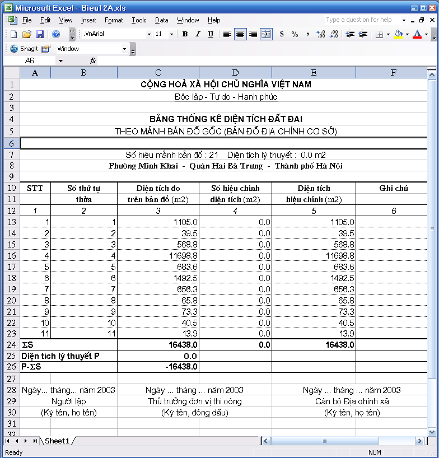Create a new workbook with the New icon
The width and height of the screenshot is (439, 458).
pos(14,34)
